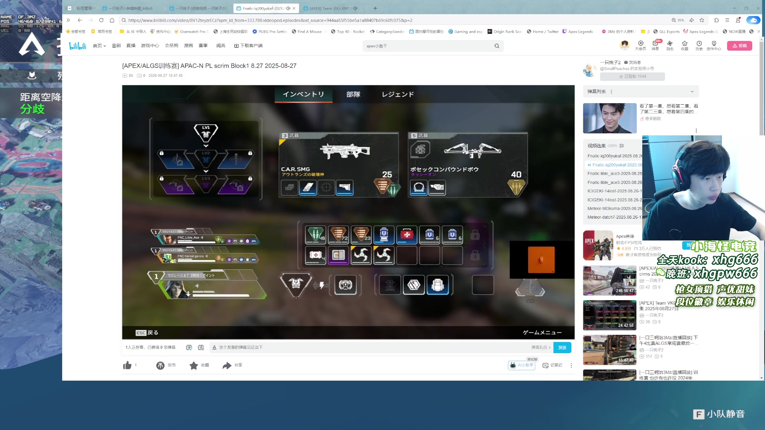765x430 pixels.
Task: Select episode Fnatic-lible_ace3-2025.08.25
Action: tap(614, 174)
